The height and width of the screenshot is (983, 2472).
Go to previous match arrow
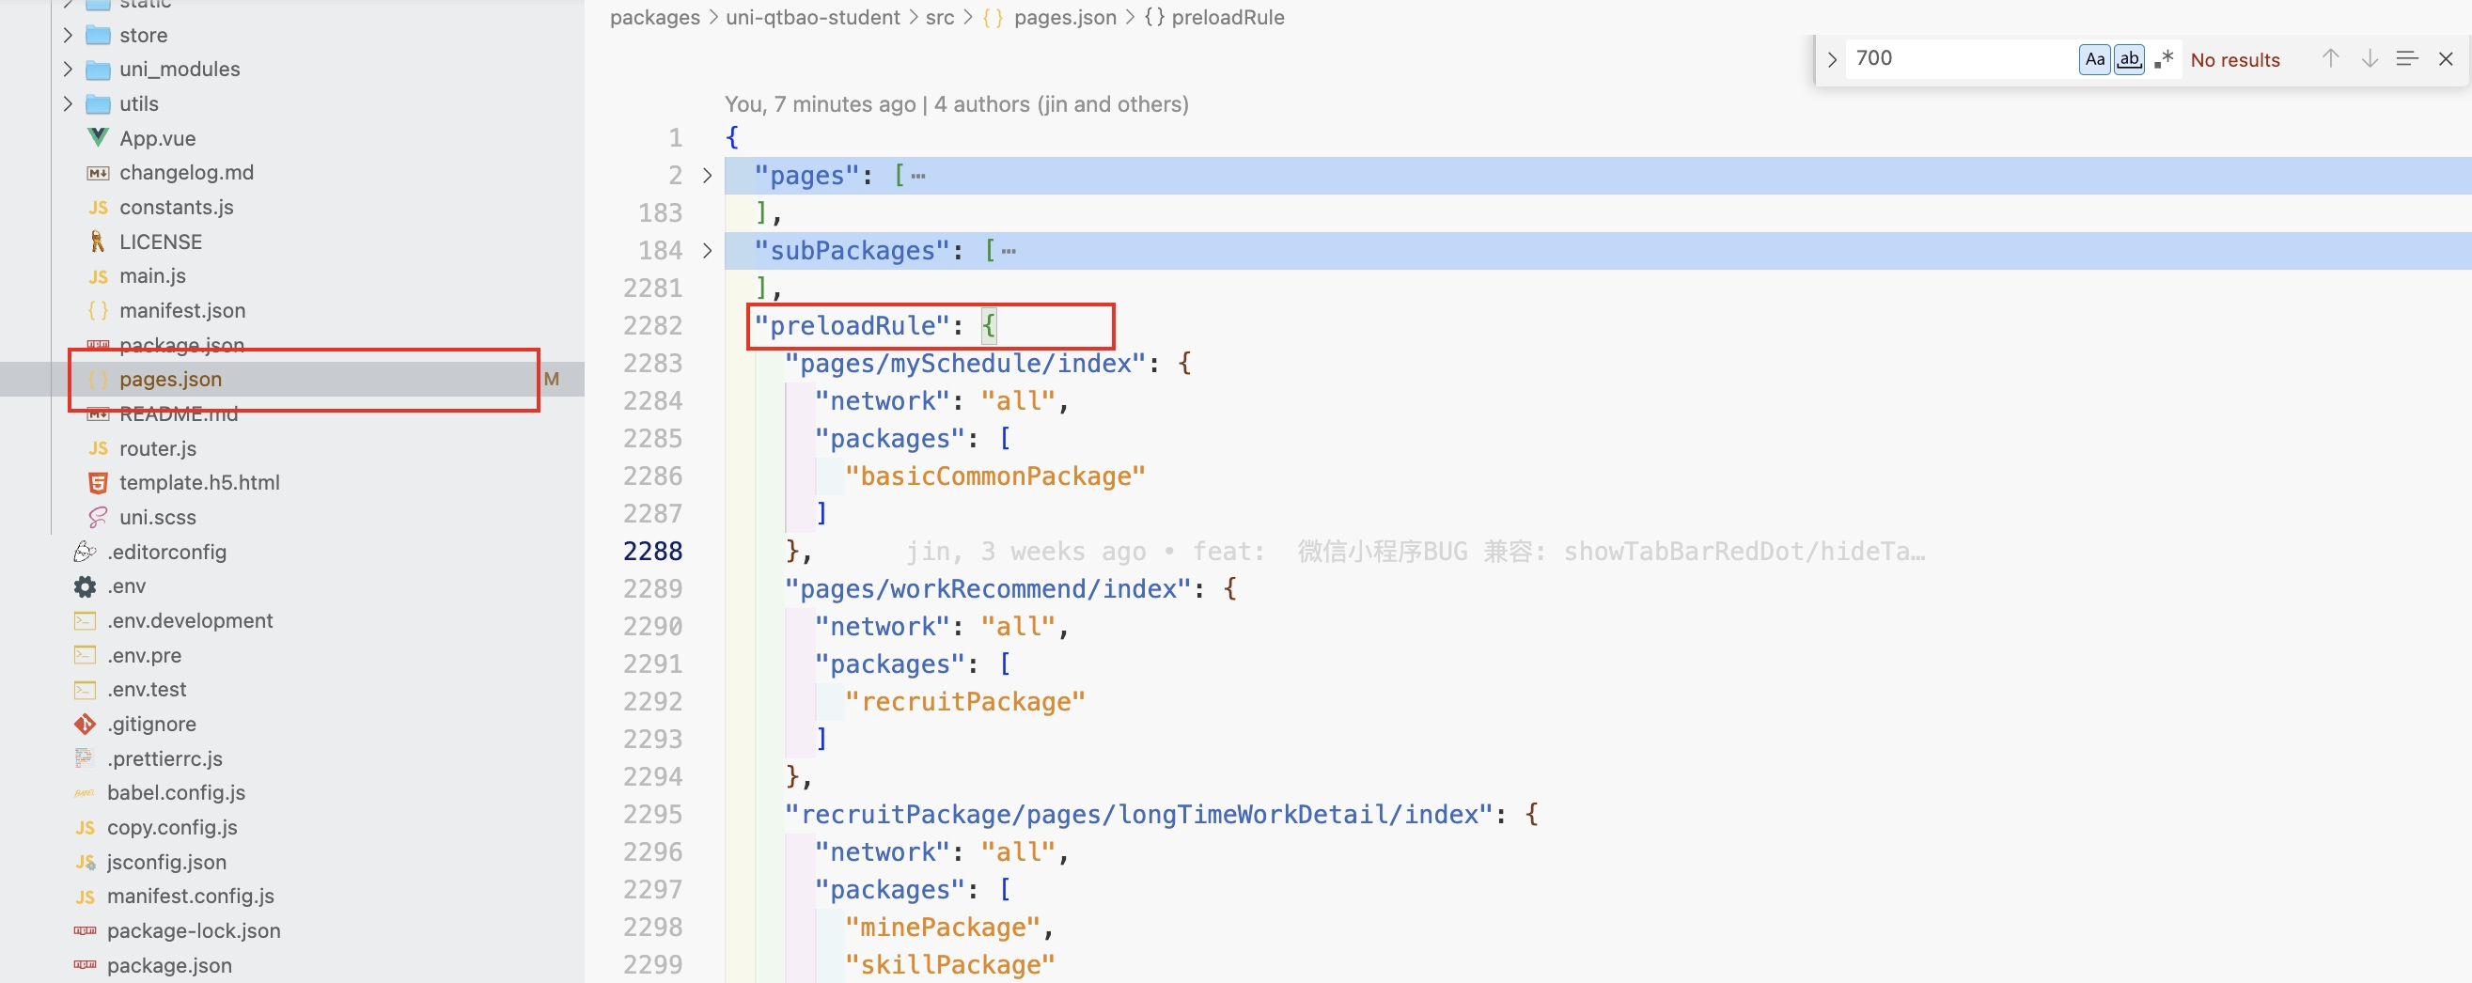(x=2330, y=58)
